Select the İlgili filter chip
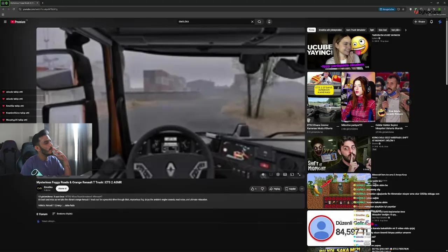448x252 pixels. 372,30
